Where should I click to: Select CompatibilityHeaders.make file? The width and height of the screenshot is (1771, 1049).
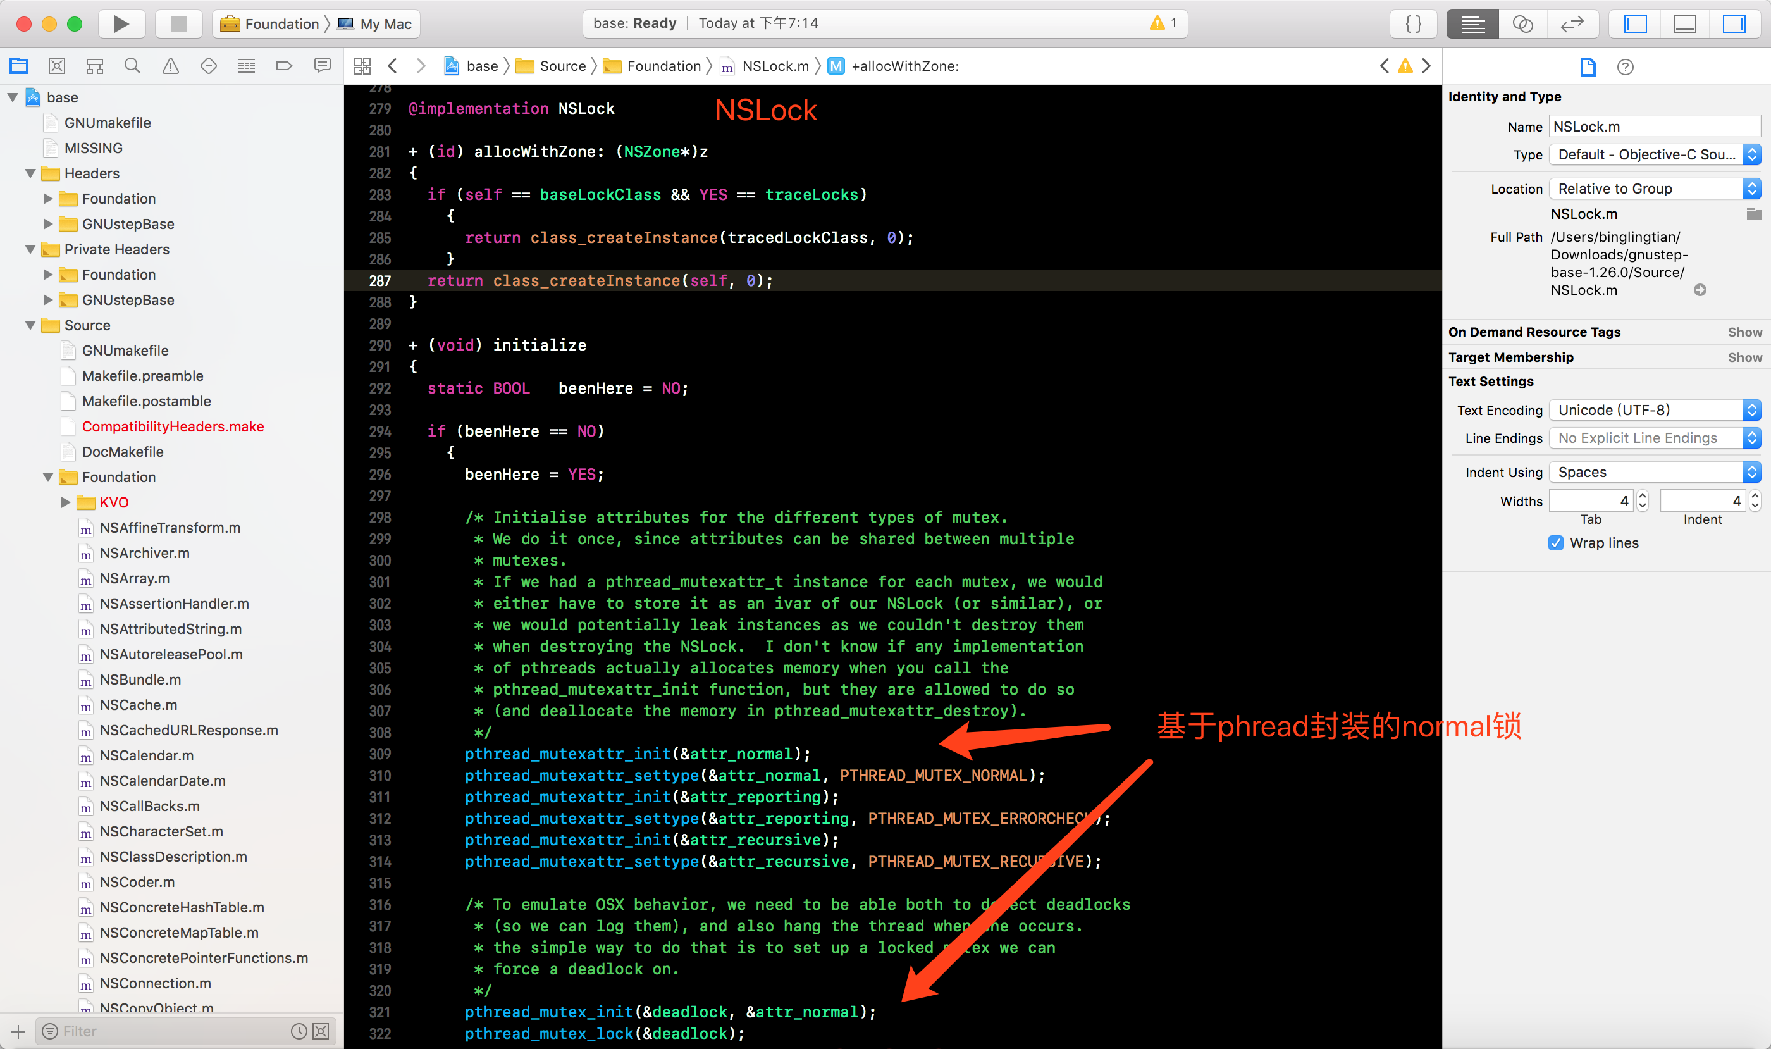[172, 426]
